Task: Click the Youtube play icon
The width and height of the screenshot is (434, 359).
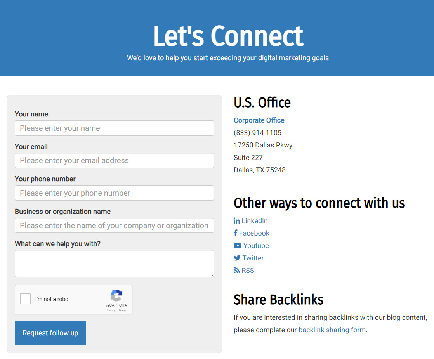Action: click(x=238, y=246)
